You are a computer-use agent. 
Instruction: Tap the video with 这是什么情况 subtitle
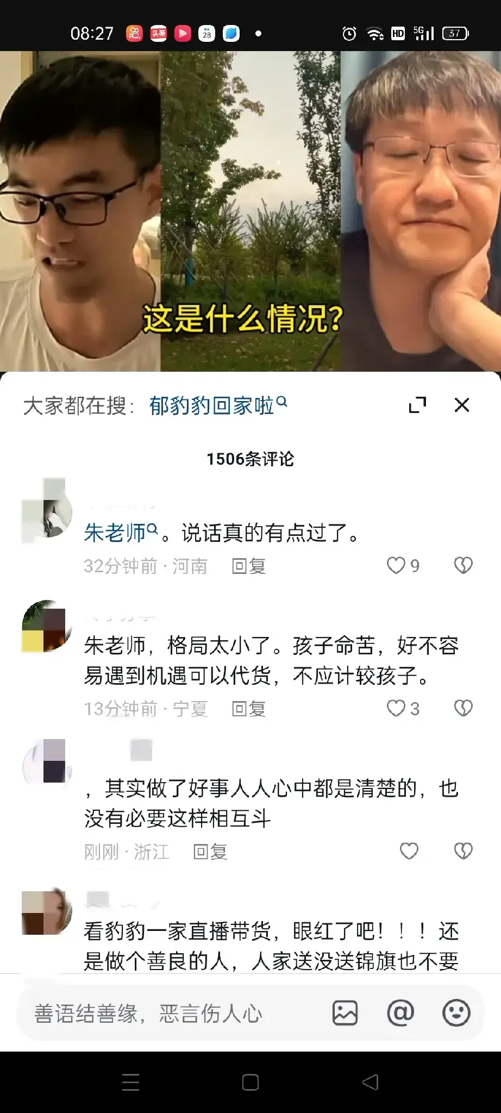point(250,211)
